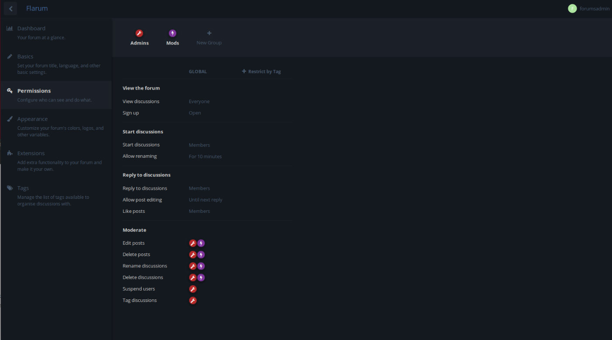
Task: Open Start discussions dropdown showing Members
Action: click(x=199, y=145)
